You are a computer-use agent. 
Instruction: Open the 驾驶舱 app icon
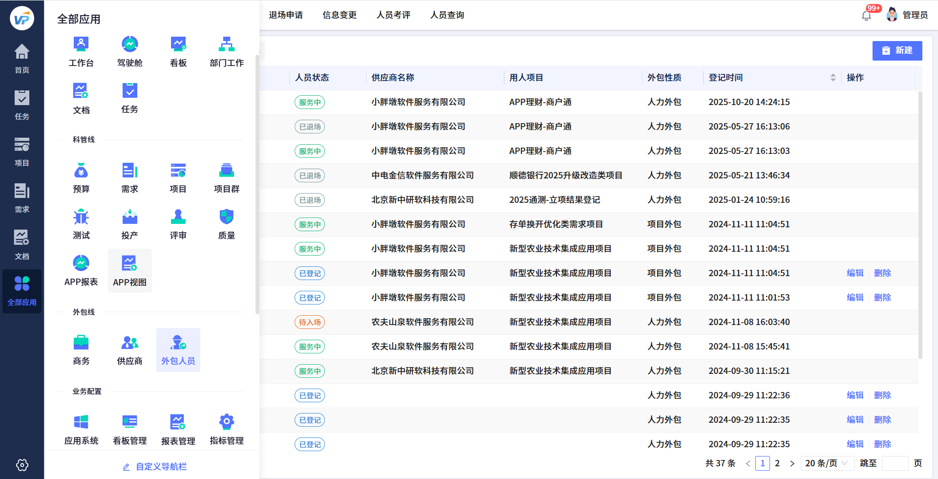(129, 50)
